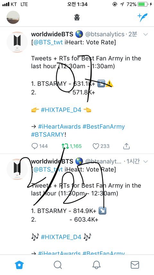Tap the compose new tweet feather icon

[142, 17]
